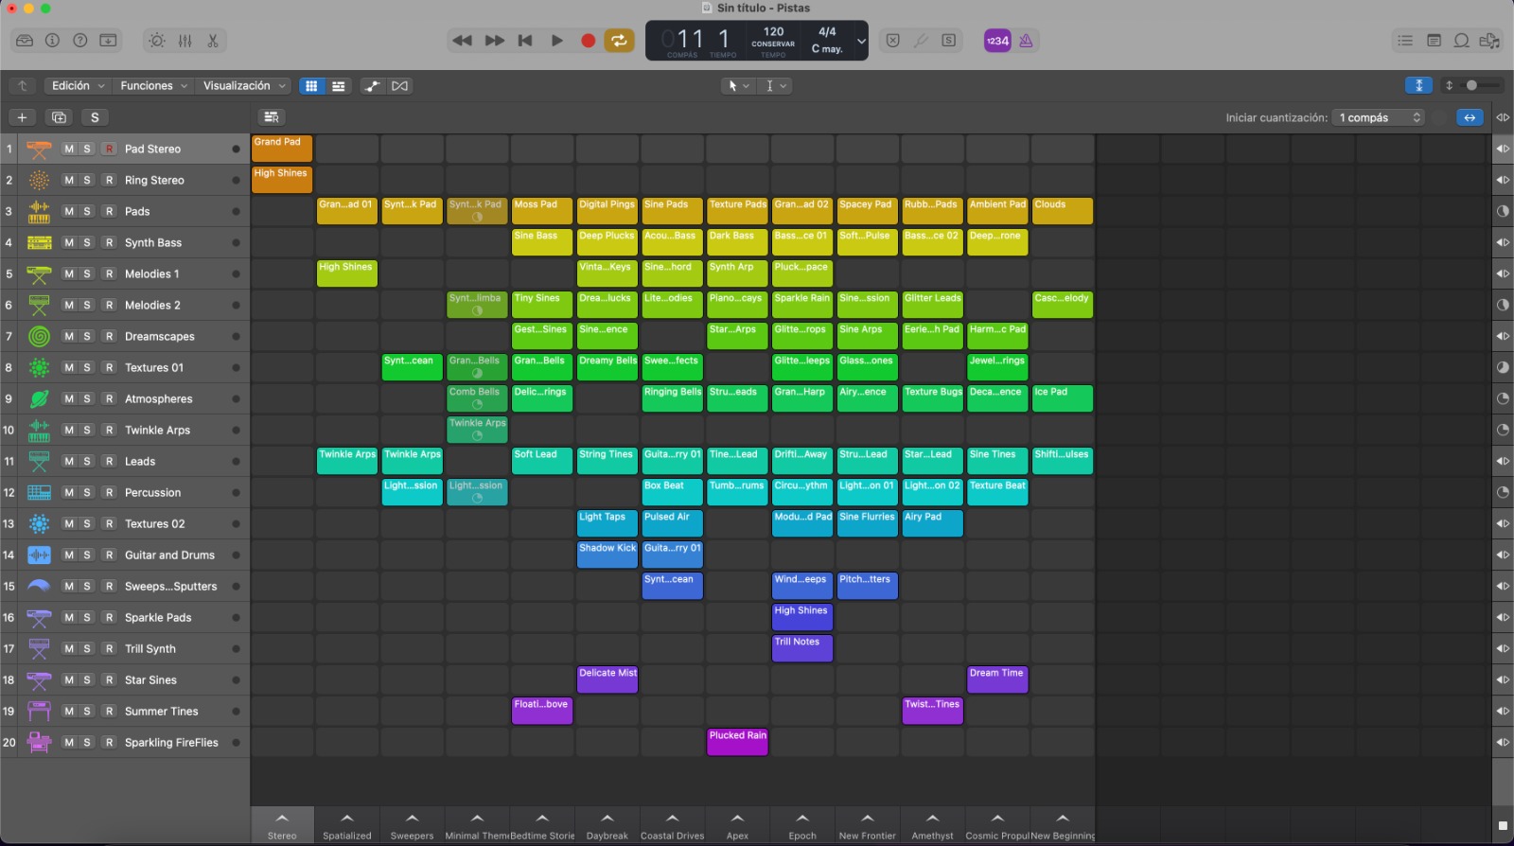This screenshot has width=1514, height=846.
Task: Expand the Visualización dropdown menu
Action: click(244, 86)
